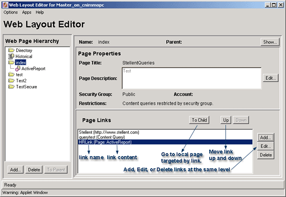Open the Help menu

[x=39, y=12]
